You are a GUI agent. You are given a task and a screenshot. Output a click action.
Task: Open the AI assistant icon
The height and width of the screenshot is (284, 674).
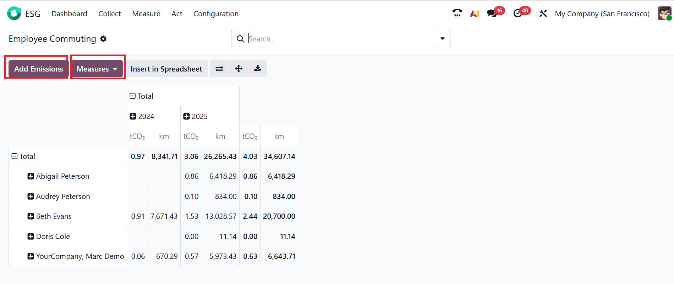[x=475, y=13]
